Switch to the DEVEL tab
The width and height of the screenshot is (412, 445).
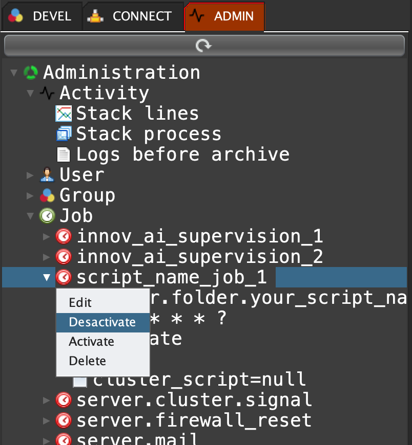(41, 16)
